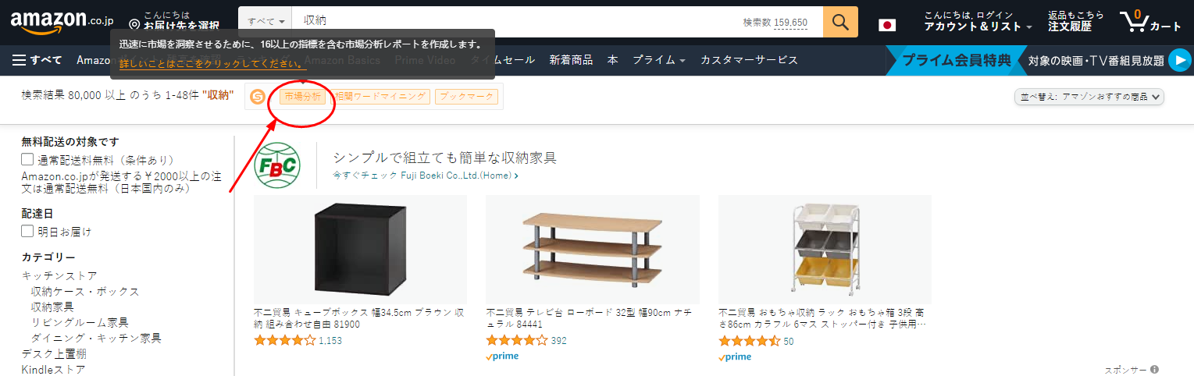Tick the 明日お届け checkbox
Viewport: 1194px width, 376px height.
tap(27, 231)
